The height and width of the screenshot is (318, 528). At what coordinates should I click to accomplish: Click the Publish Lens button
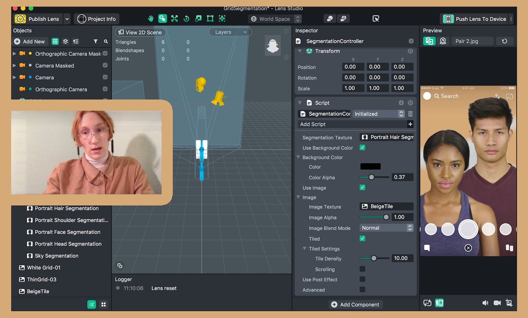click(38, 19)
